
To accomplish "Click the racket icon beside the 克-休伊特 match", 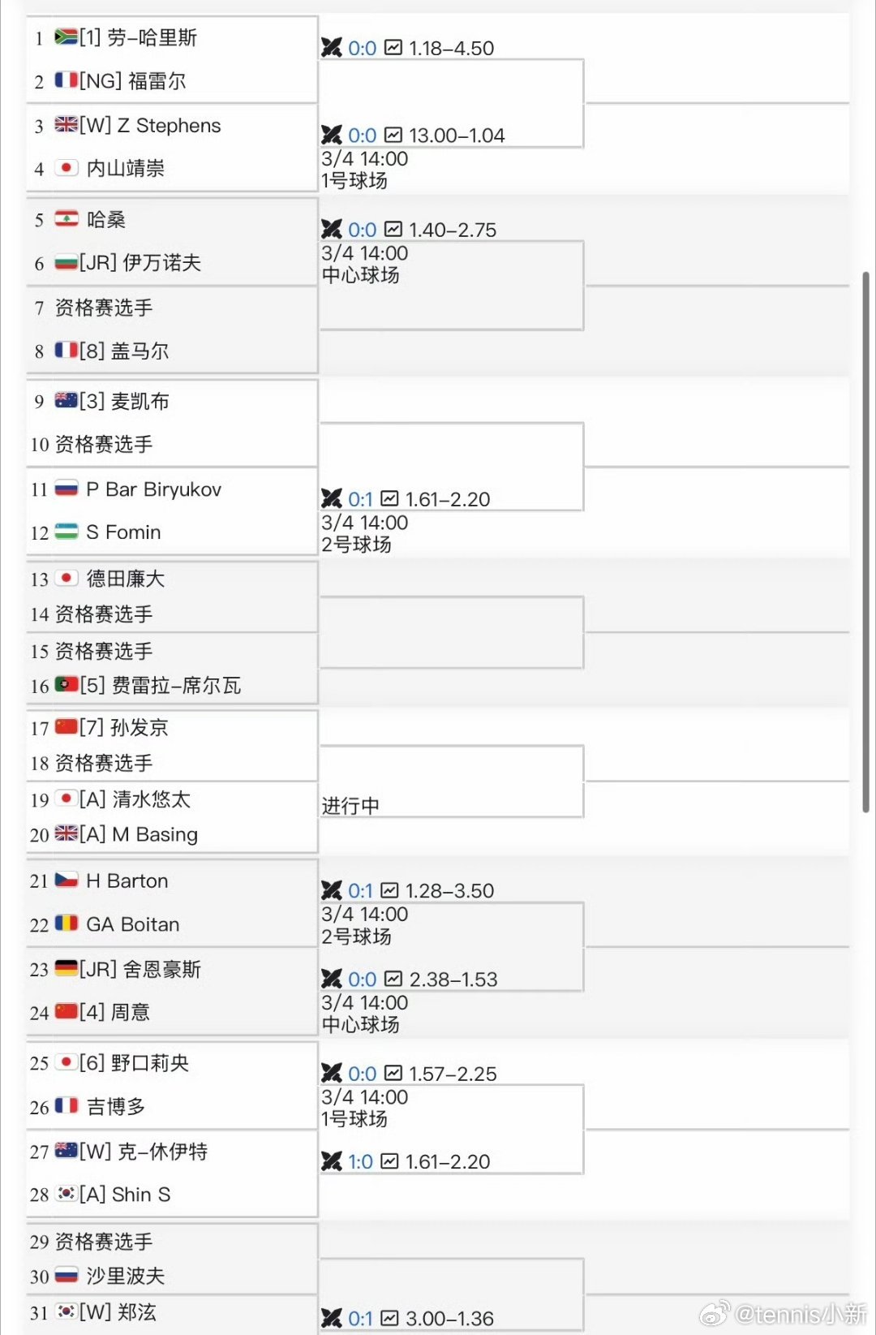I will pyautogui.click(x=333, y=1161).
